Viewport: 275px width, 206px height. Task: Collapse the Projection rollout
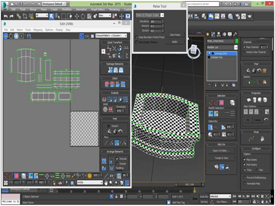256,93
